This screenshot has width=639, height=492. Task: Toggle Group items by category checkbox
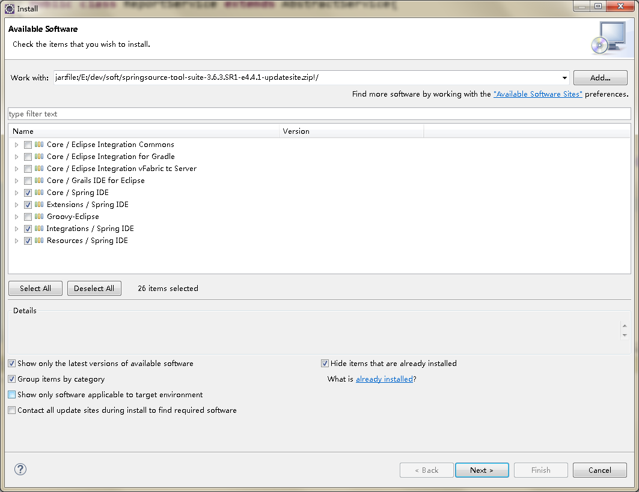click(x=12, y=379)
